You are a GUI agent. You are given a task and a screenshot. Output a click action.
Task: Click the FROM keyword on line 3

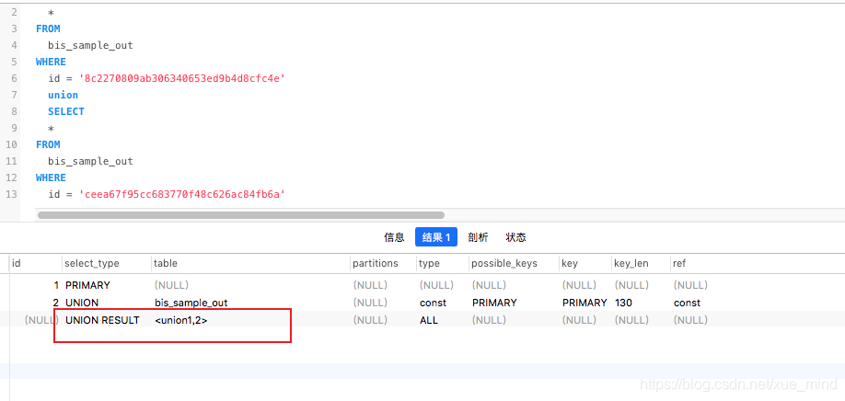coord(48,29)
